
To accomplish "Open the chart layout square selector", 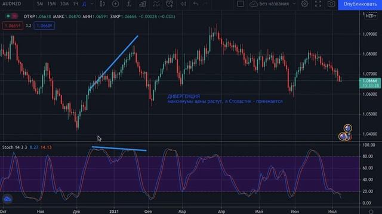I will (241, 4).
